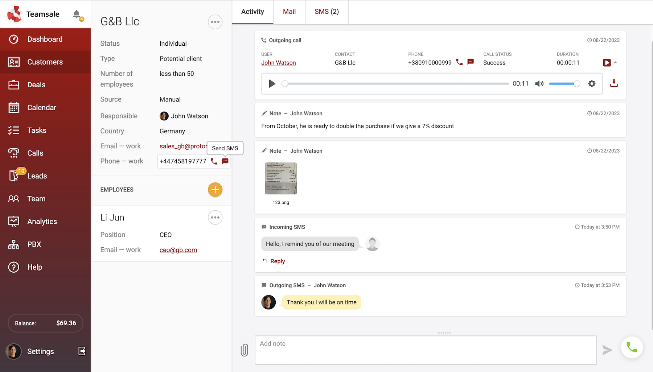Download the call recording

(614, 83)
